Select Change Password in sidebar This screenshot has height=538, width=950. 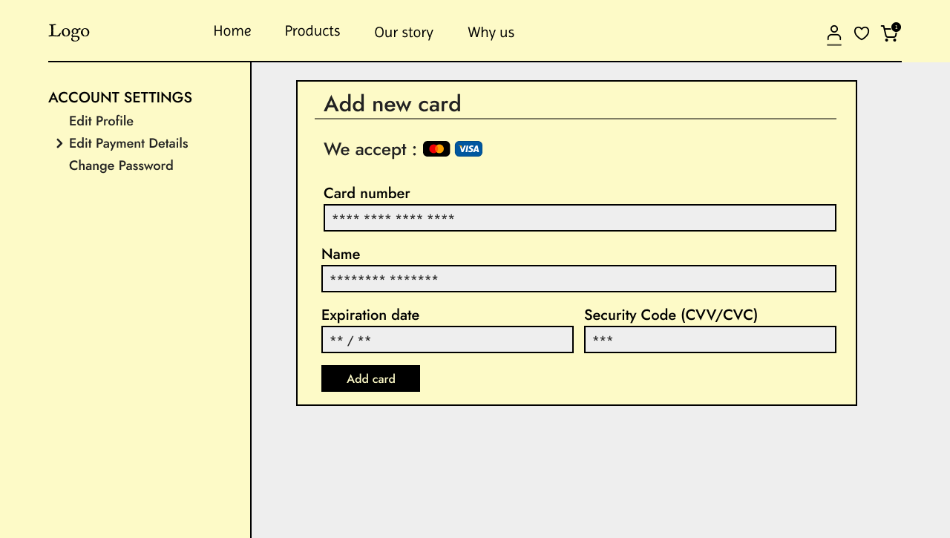[x=121, y=165]
